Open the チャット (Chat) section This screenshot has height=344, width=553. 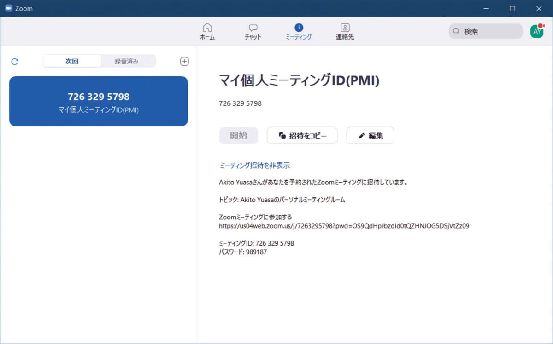pyautogui.click(x=253, y=31)
